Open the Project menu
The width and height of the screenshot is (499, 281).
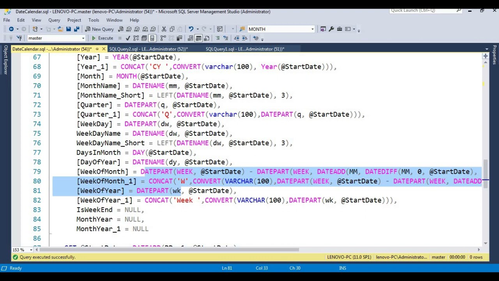74,20
